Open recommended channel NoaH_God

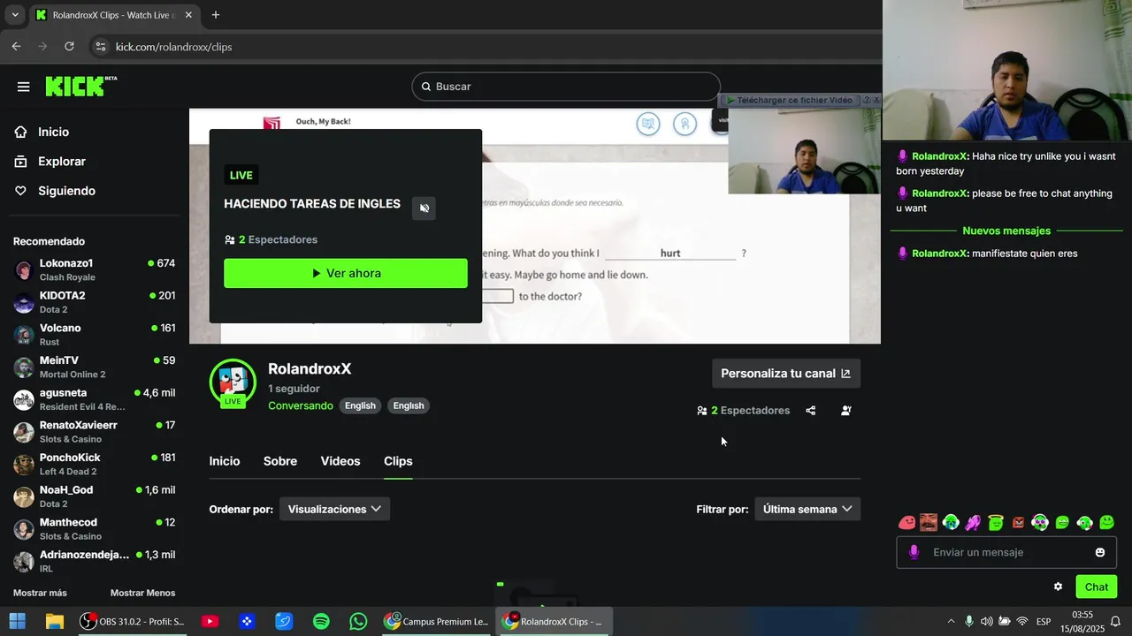click(95, 496)
